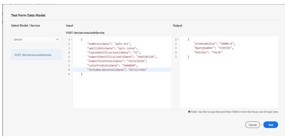This screenshot has width=285, height=137.
Task: Click the Input section label
Action: coord(70,26)
